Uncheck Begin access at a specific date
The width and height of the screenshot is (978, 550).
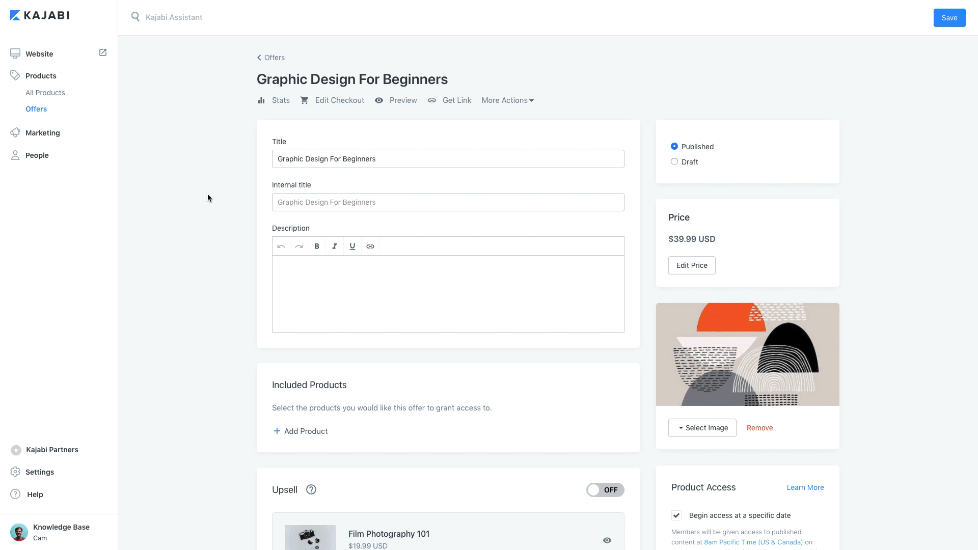point(676,515)
